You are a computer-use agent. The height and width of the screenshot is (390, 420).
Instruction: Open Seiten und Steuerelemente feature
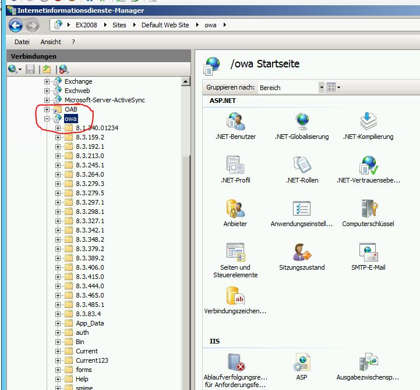coord(235,260)
